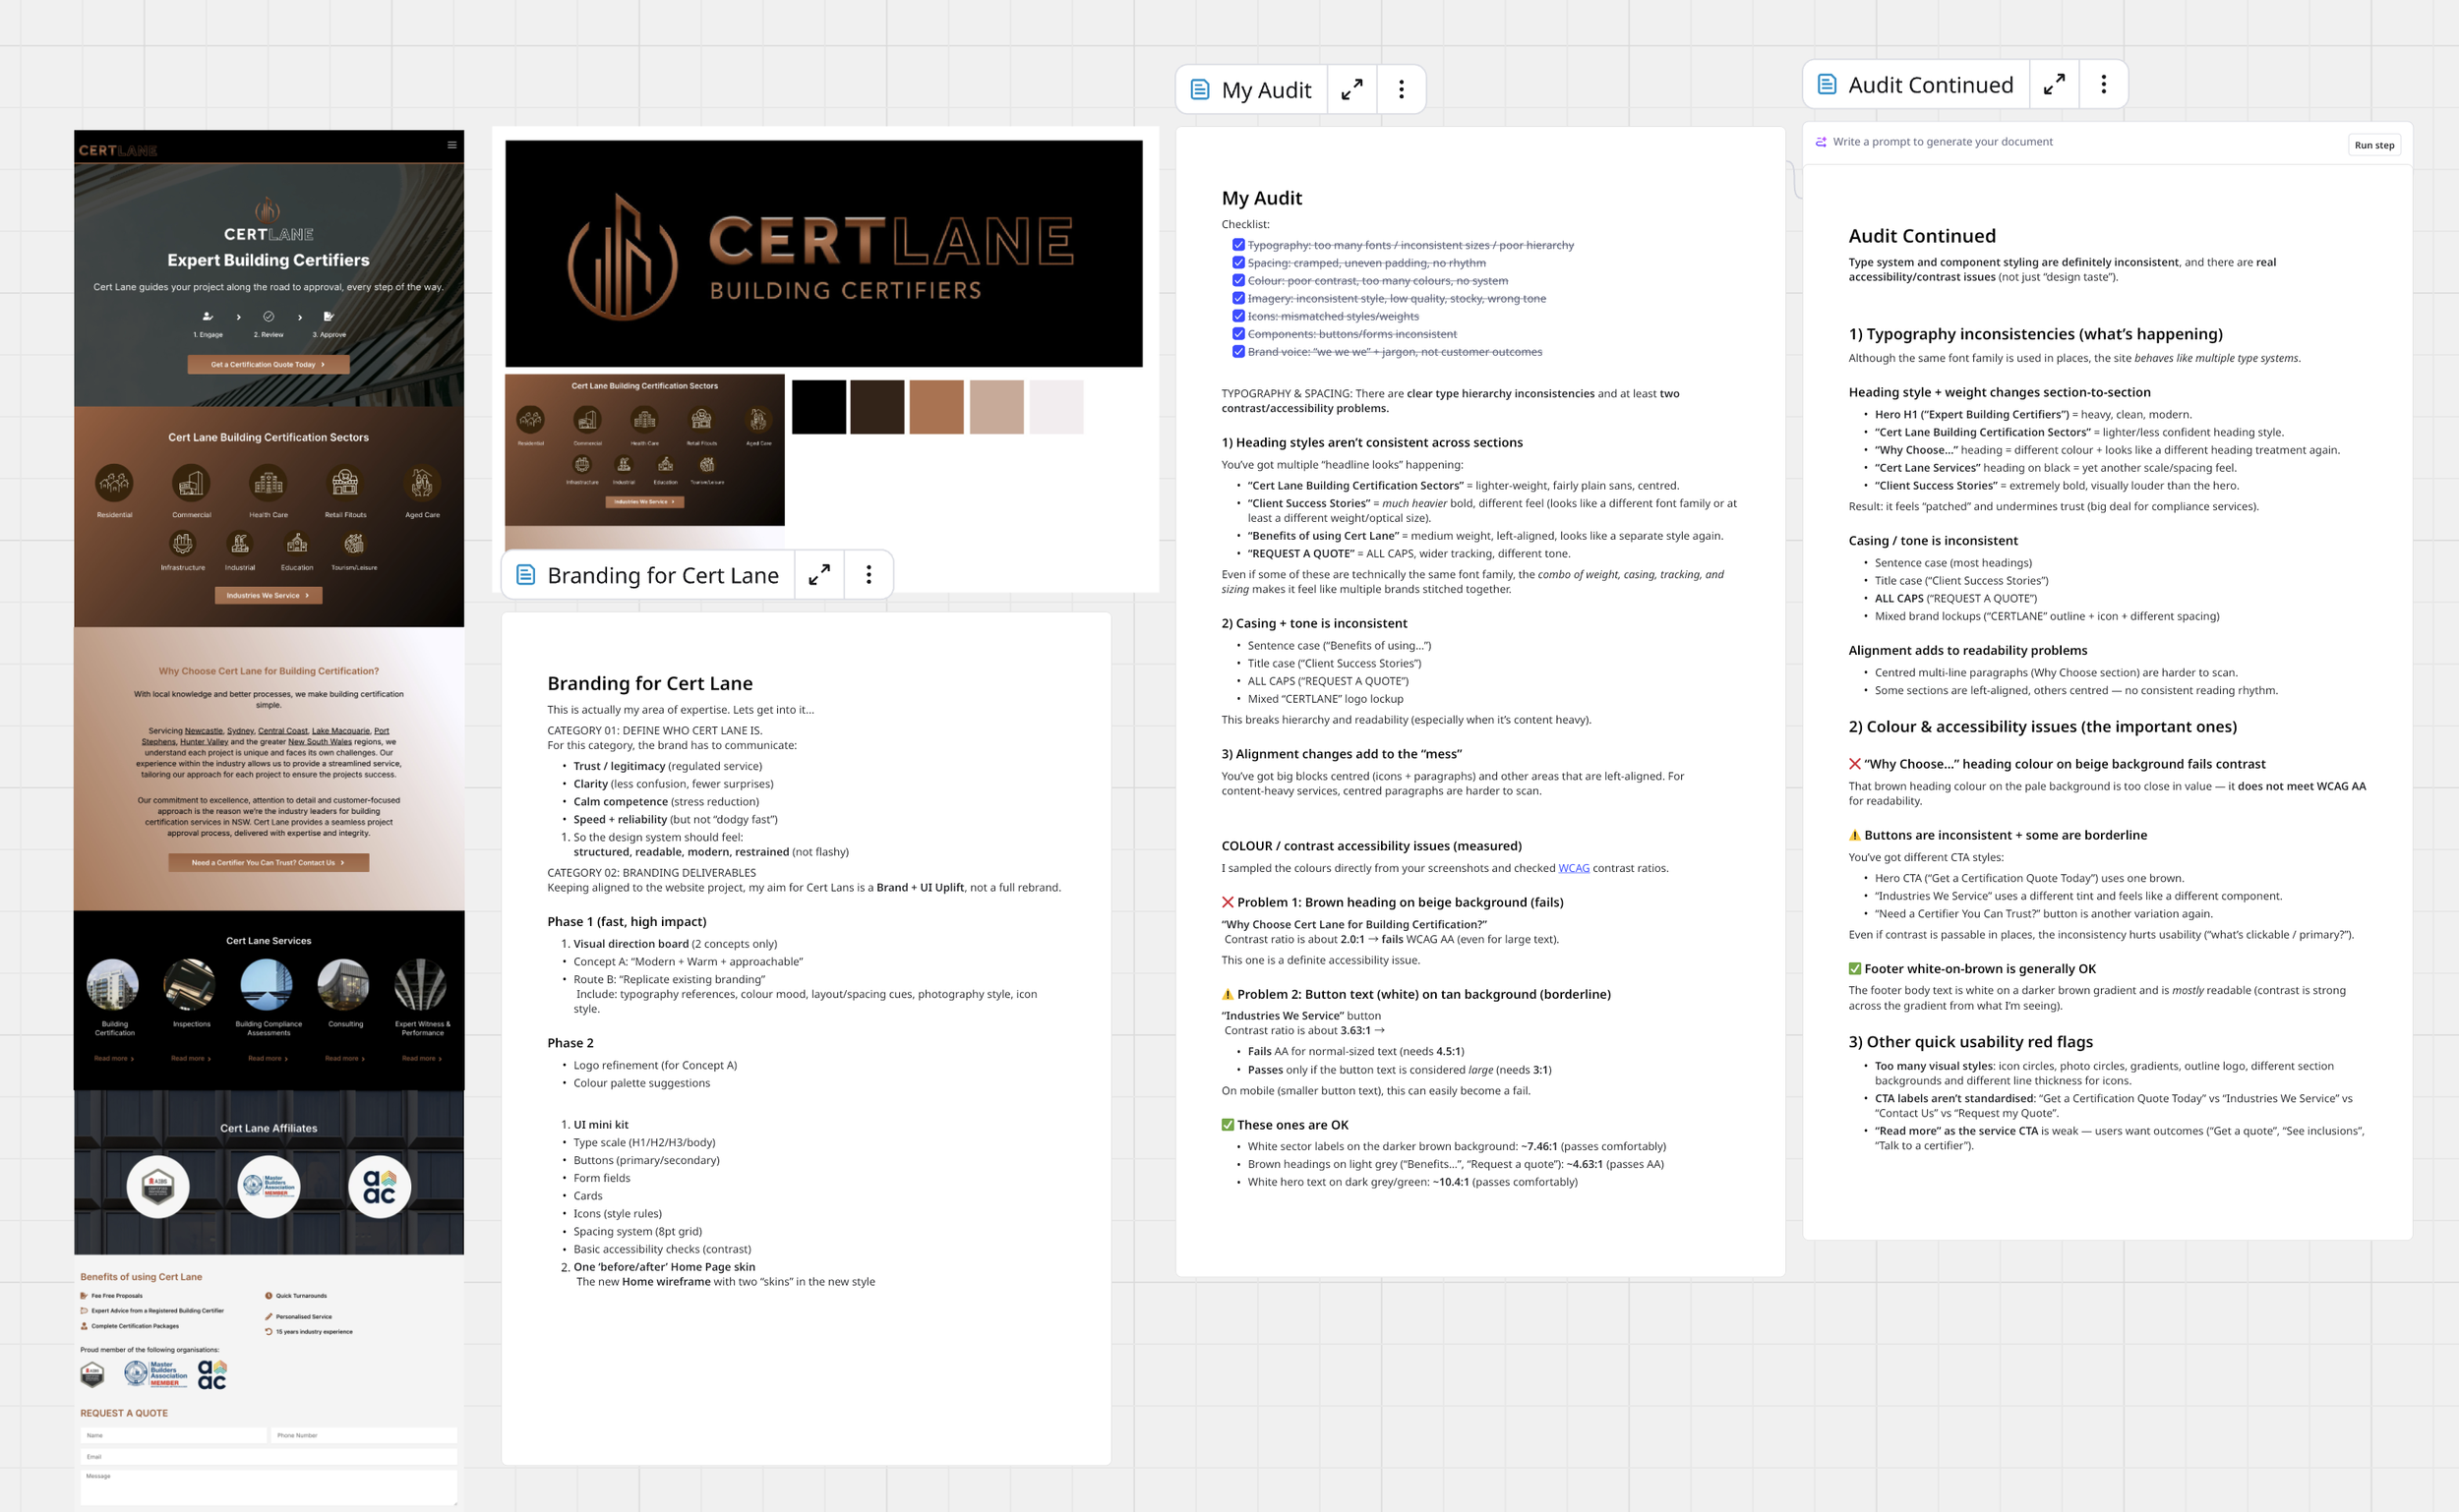Open Branding for Cert Lane options menu

point(869,574)
